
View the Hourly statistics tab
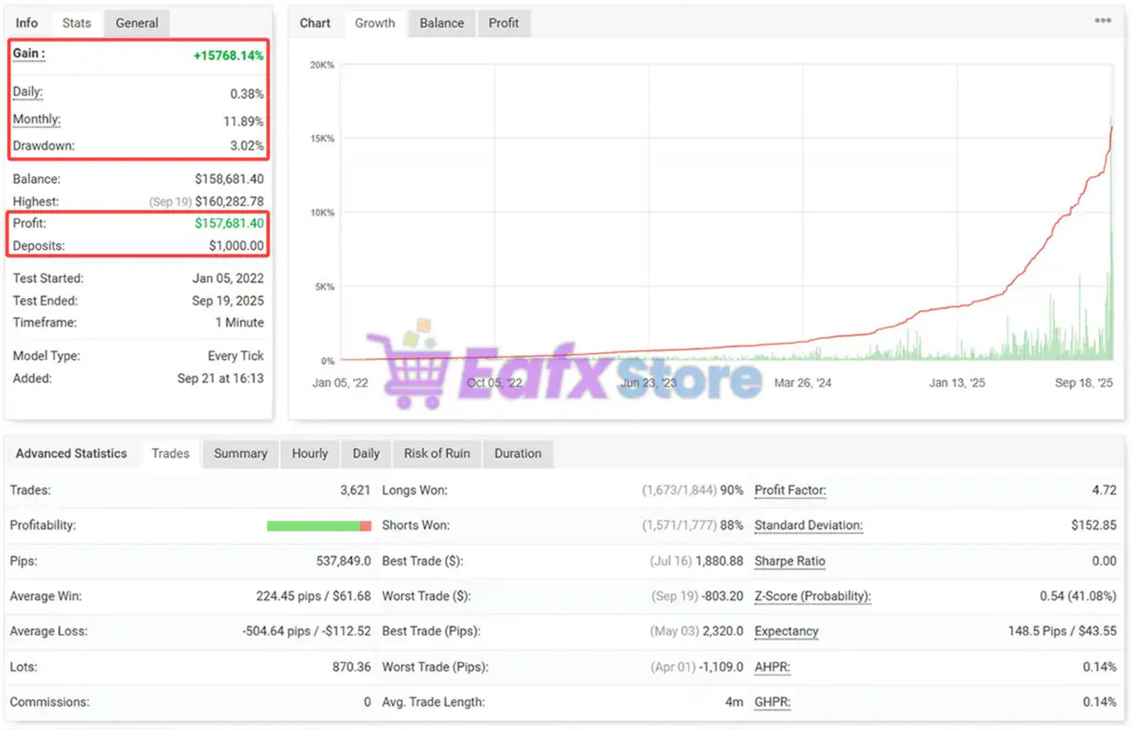pyautogui.click(x=309, y=453)
